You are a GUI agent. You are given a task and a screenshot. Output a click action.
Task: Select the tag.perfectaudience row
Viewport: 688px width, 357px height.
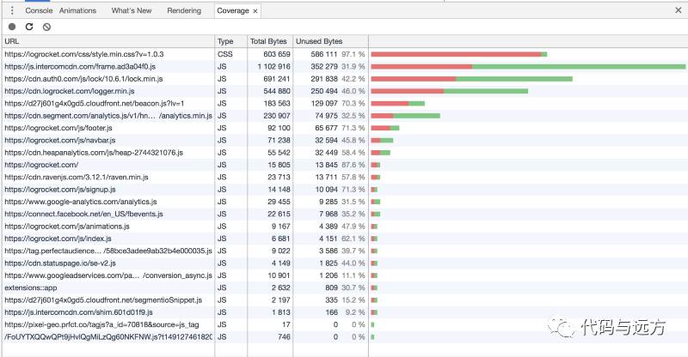345,251
